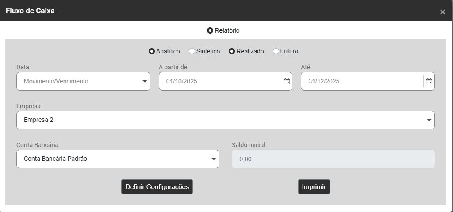453x212 pixels.
Task: Choose the Analítico report type
Action: click(x=152, y=51)
